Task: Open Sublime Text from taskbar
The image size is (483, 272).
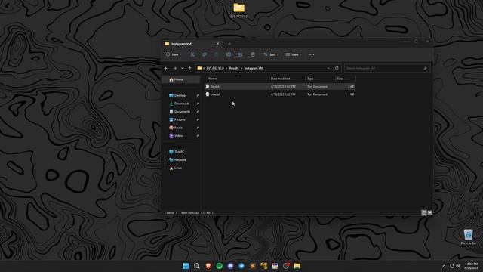Action: pos(253,266)
